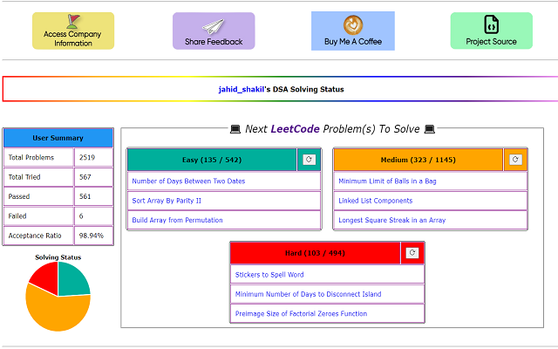The height and width of the screenshot is (349, 558).
Task: Click the 98.94% acceptance ratio value
Action: tap(92, 236)
